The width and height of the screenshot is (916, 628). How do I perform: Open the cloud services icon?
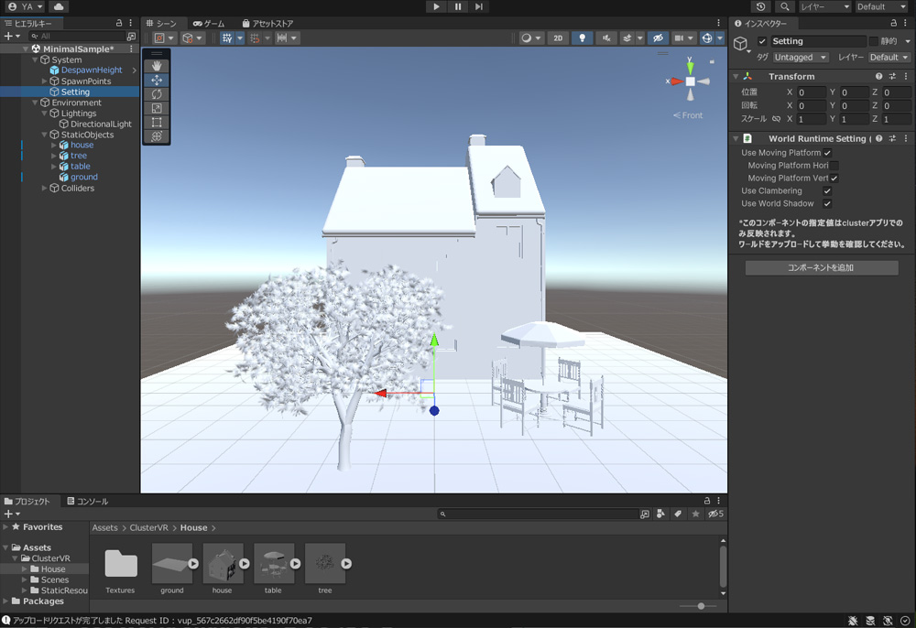(58, 6)
